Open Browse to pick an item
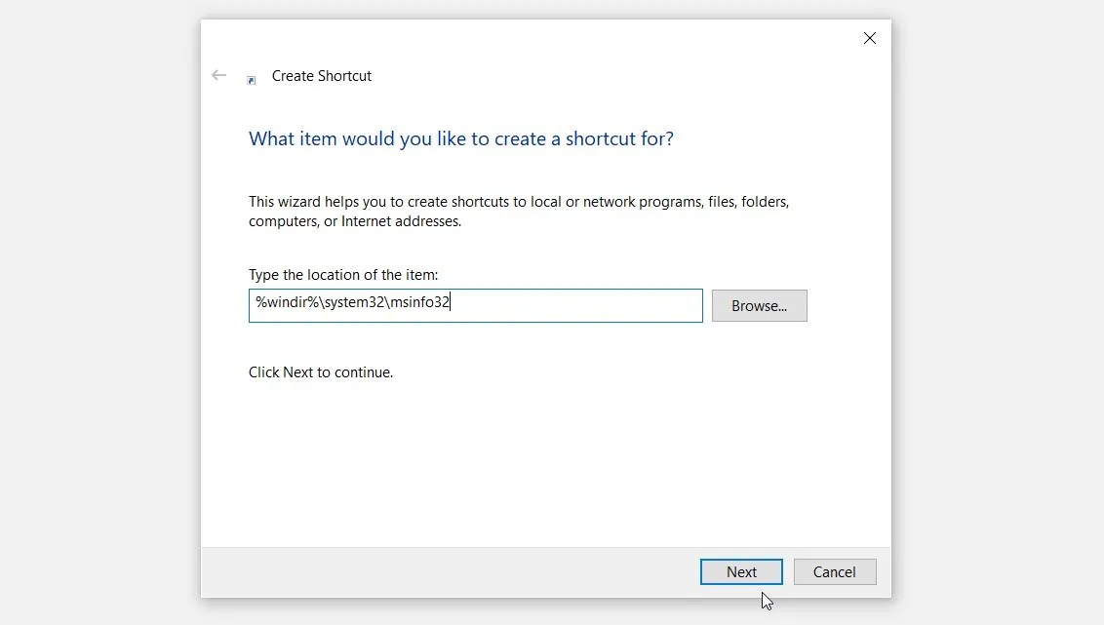The height and width of the screenshot is (625, 1104). [759, 305]
